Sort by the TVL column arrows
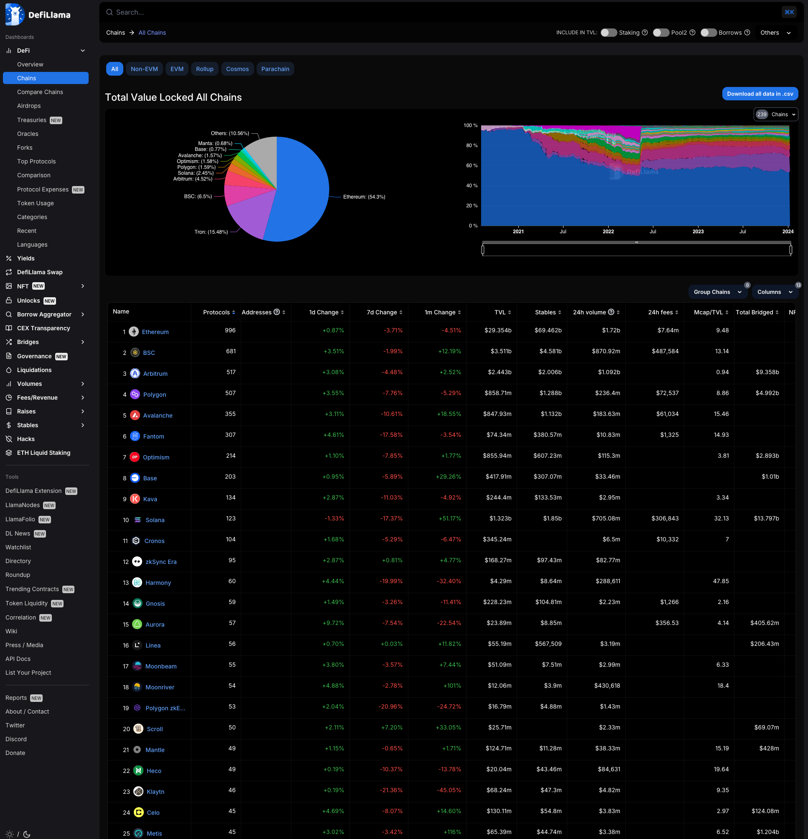The height and width of the screenshot is (839, 808). [x=509, y=313]
